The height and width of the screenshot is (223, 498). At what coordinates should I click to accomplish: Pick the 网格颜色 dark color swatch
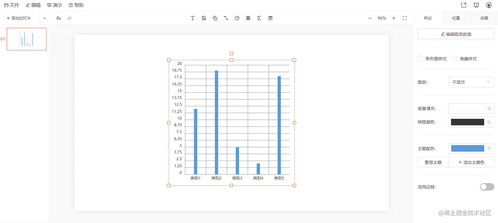pos(467,122)
